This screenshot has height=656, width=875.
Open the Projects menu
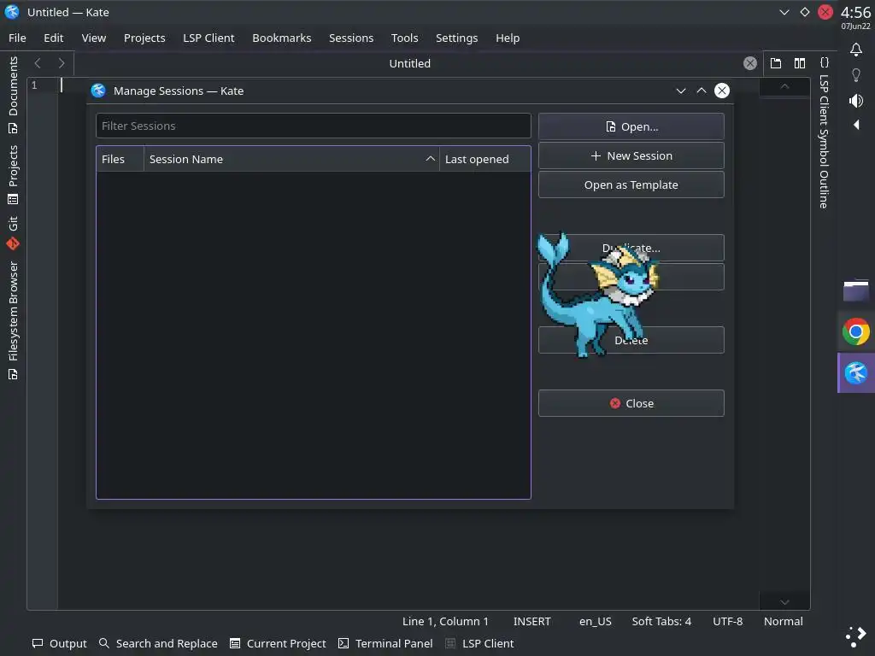(x=144, y=38)
